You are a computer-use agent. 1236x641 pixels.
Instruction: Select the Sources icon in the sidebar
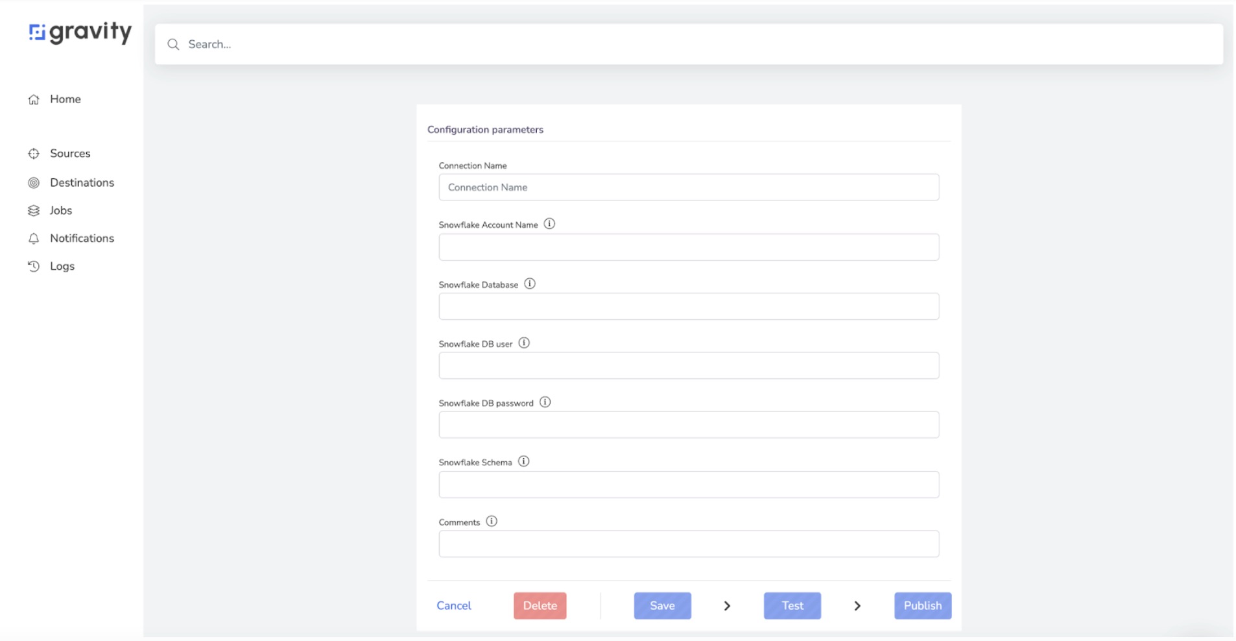pyautogui.click(x=34, y=153)
